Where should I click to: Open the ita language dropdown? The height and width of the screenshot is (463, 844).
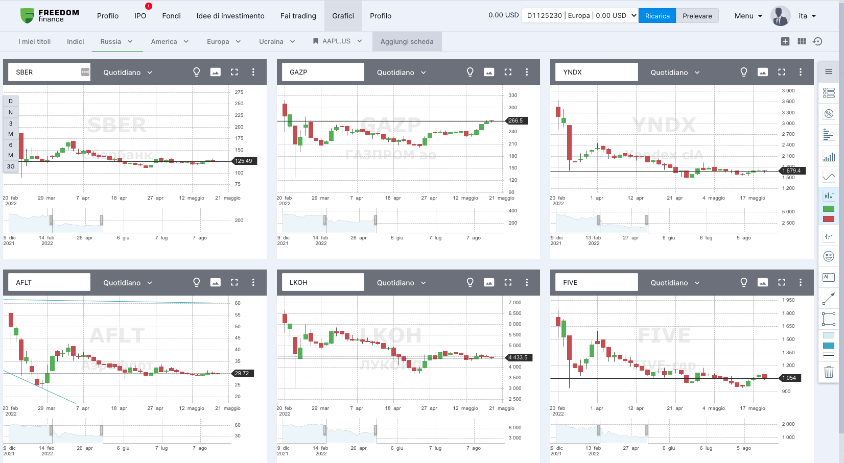(807, 16)
